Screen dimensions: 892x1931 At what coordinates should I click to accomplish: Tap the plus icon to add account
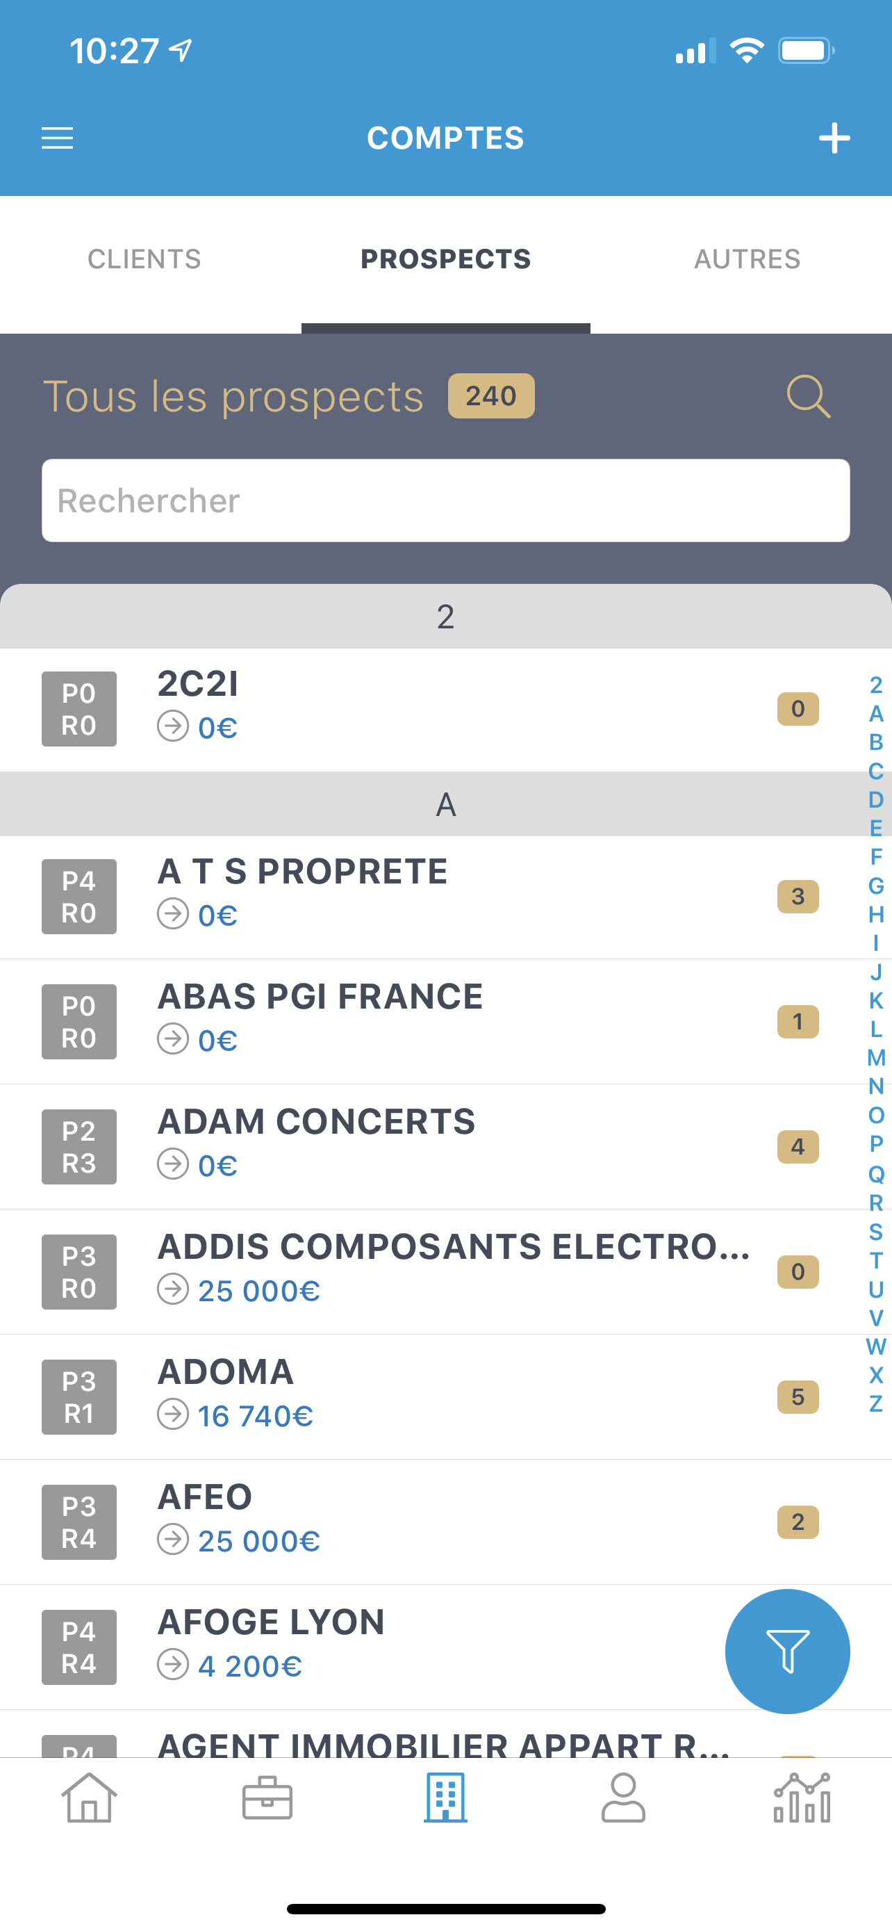834,138
